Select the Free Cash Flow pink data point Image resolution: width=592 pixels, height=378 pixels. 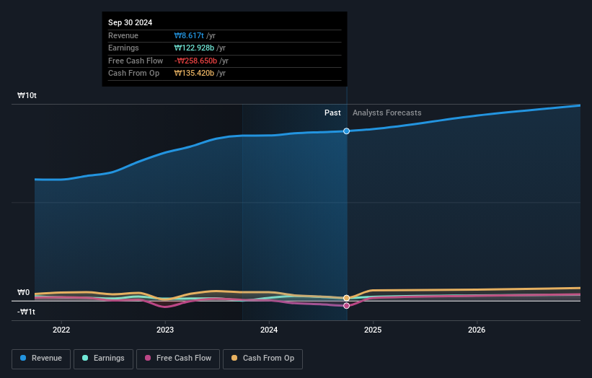click(x=346, y=305)
